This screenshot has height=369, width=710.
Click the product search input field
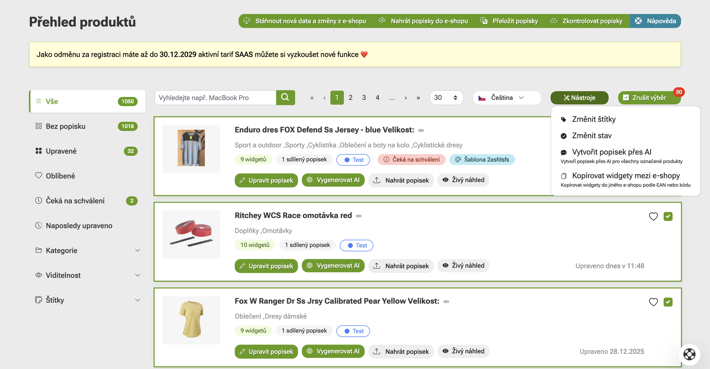215,98
